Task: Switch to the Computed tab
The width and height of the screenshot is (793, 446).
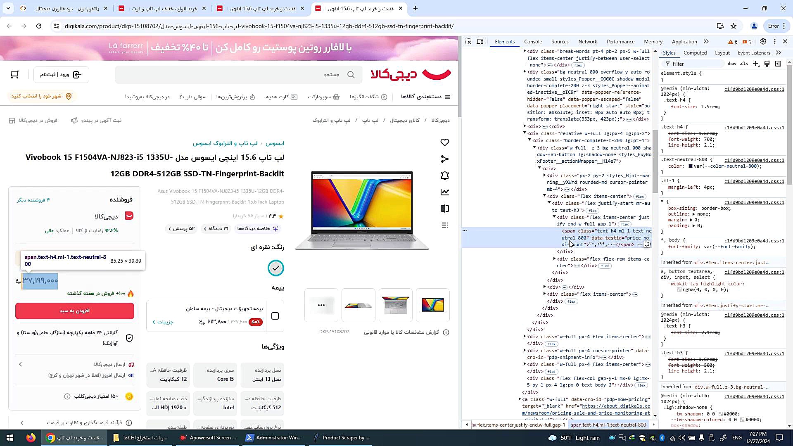Action: click(x=695, y=53)
